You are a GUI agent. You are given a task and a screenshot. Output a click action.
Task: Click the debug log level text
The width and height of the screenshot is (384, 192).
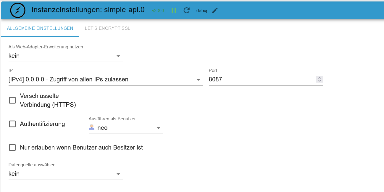[x=202, y=11]
